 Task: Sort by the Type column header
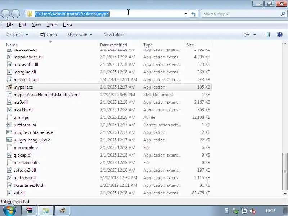[148, 45]
